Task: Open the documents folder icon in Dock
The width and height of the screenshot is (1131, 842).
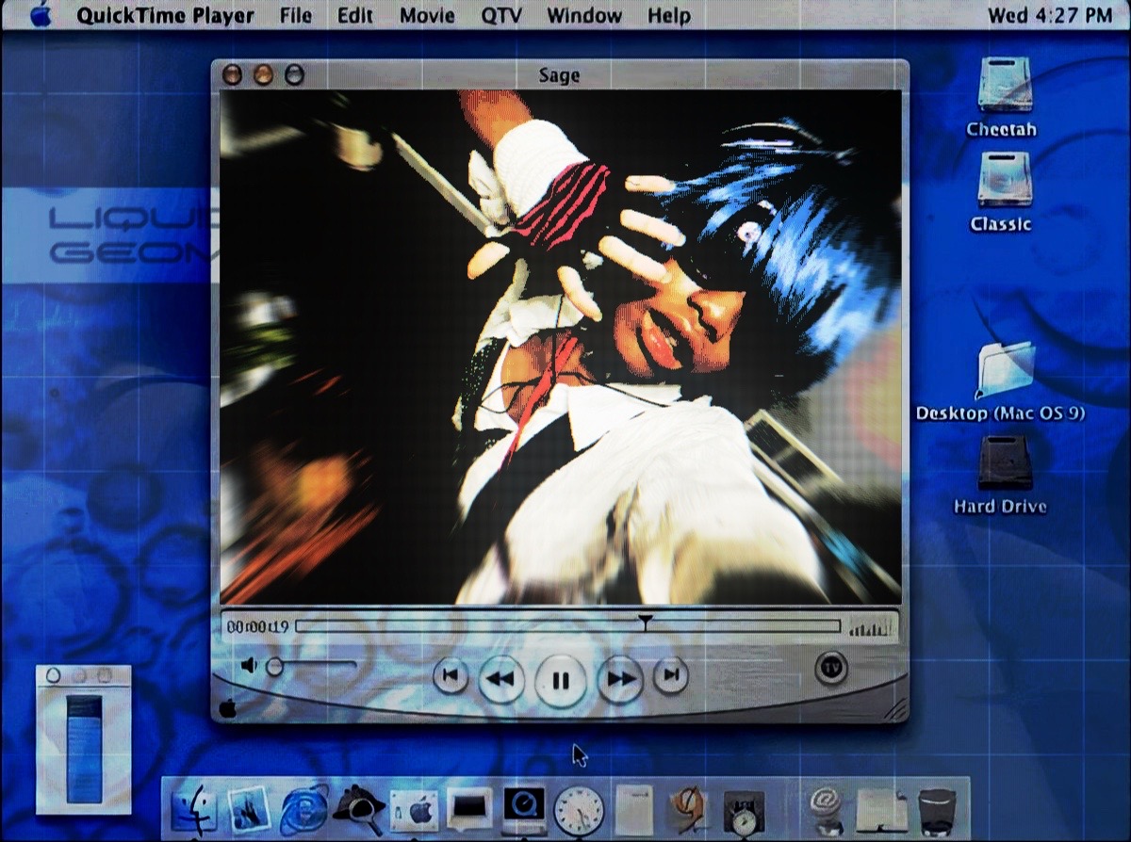Action: [x=881, y=812]
